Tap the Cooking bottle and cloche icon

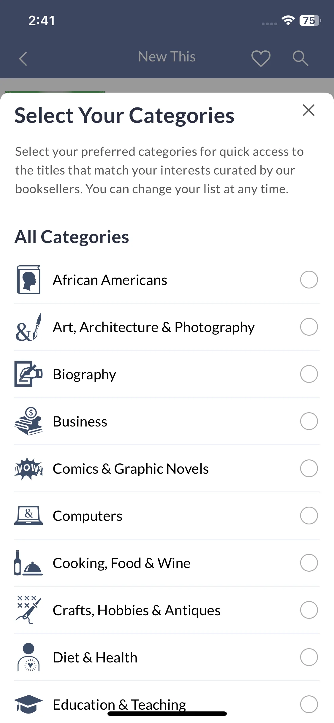point(29,563)
